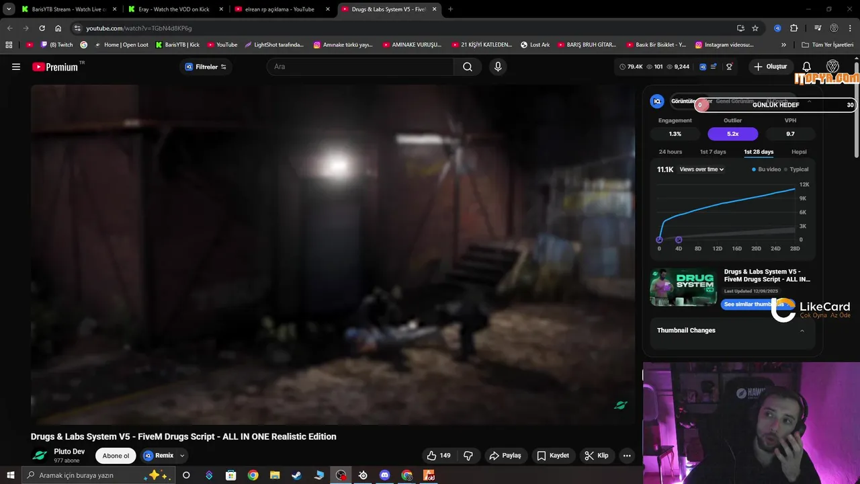This screenshot has width=860, height=484.
Task: Like the video with 149 likes
Action: pos(438,455)
